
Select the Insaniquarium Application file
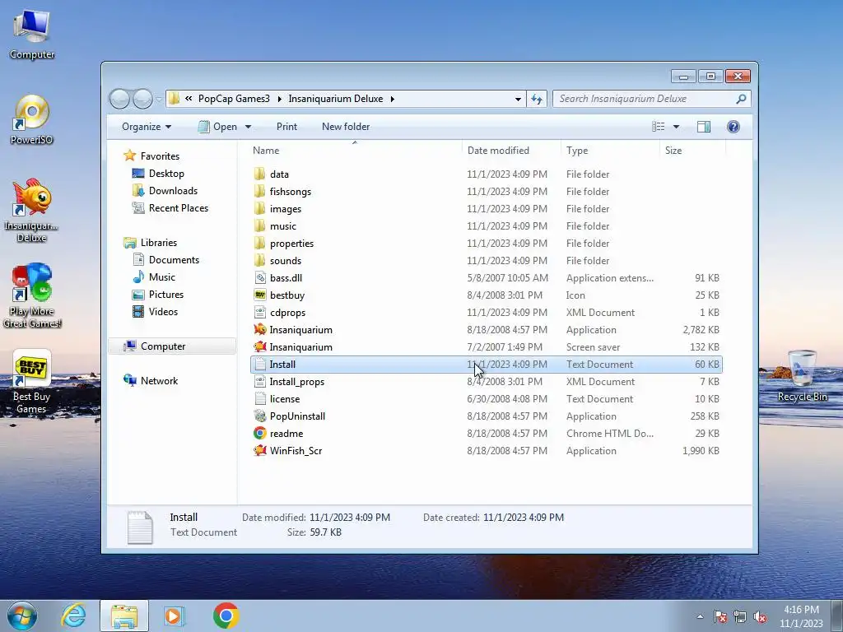(486, 330)
